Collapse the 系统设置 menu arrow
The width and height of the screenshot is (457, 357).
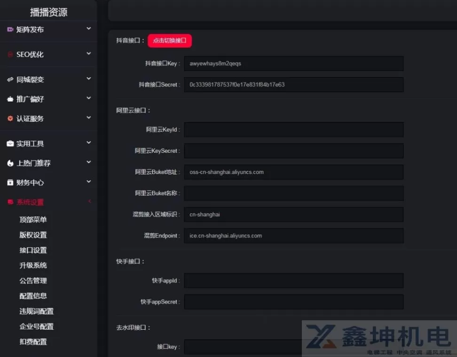[x=89, y=202]
